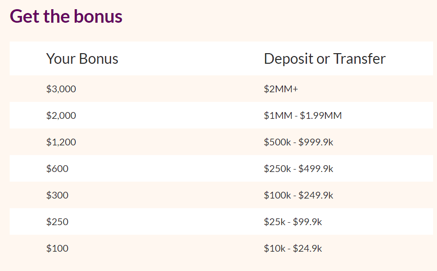Select the $600 bonus cell
Screen dimensions: 437x271
tap(57, 169)
